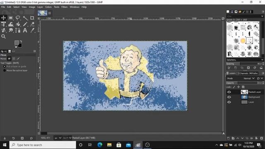Open the ruler units px dropdown
265x149 pixels.
58,138
